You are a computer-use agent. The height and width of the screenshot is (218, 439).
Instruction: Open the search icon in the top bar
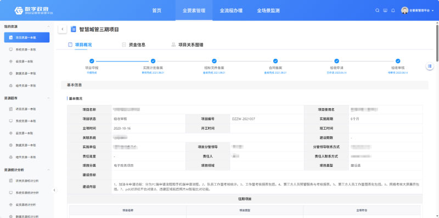point(378,10)
